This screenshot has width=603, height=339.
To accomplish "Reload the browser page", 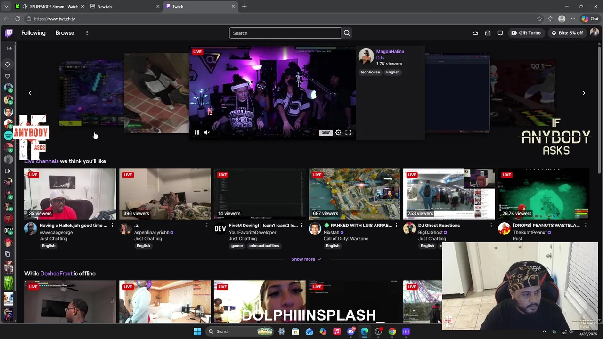I will (x=17, y=19).
